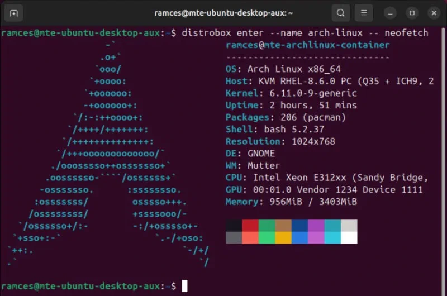Pick the dark blue swatch in top row
This screenshot has width=447, height=296.
click(x=299, y=226)
